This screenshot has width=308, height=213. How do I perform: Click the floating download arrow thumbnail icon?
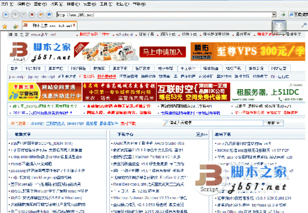279,27
